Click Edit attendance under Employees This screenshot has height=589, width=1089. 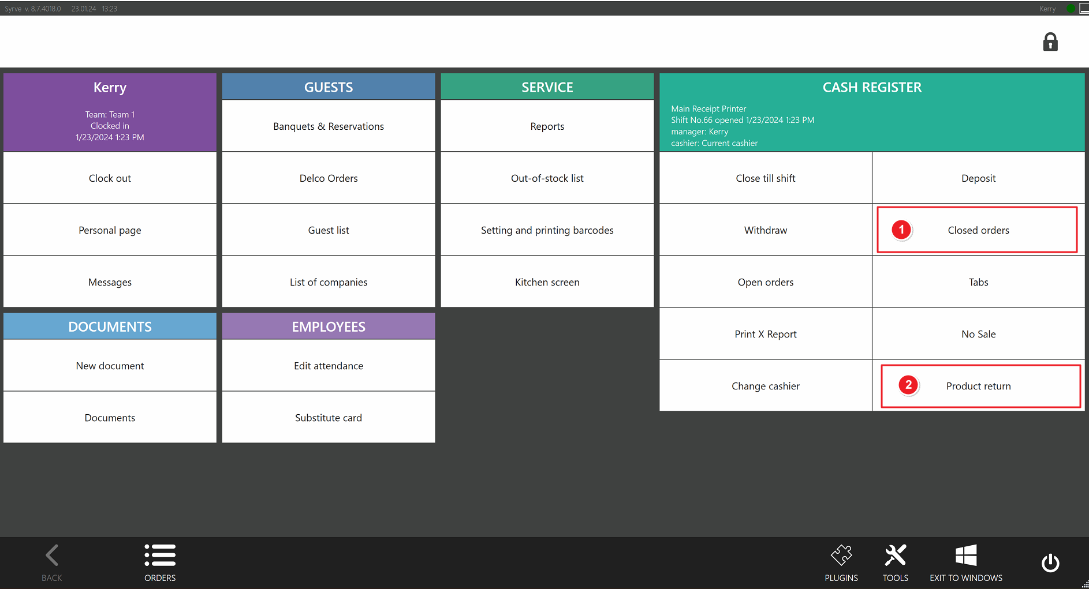tap(329, 366)
